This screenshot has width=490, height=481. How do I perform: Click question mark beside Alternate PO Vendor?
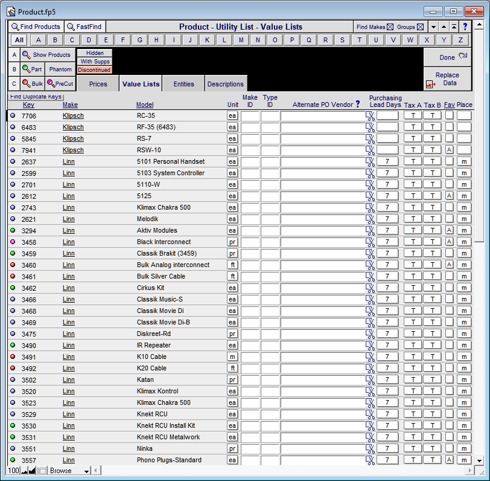(x=358, y=104)
